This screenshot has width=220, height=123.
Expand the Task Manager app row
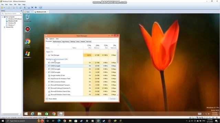click(47, 55)
